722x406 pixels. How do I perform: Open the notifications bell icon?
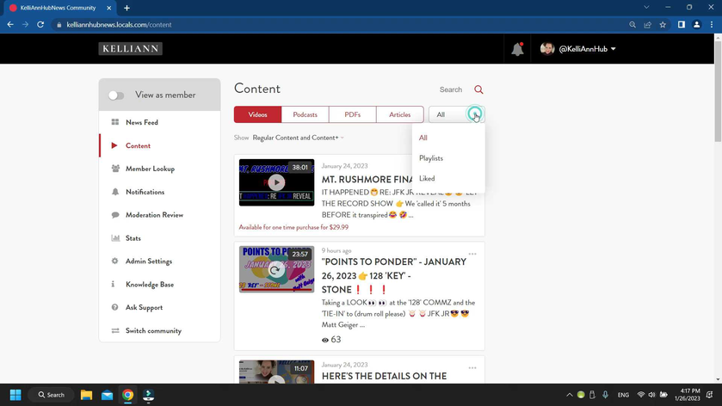click(517, 49)
